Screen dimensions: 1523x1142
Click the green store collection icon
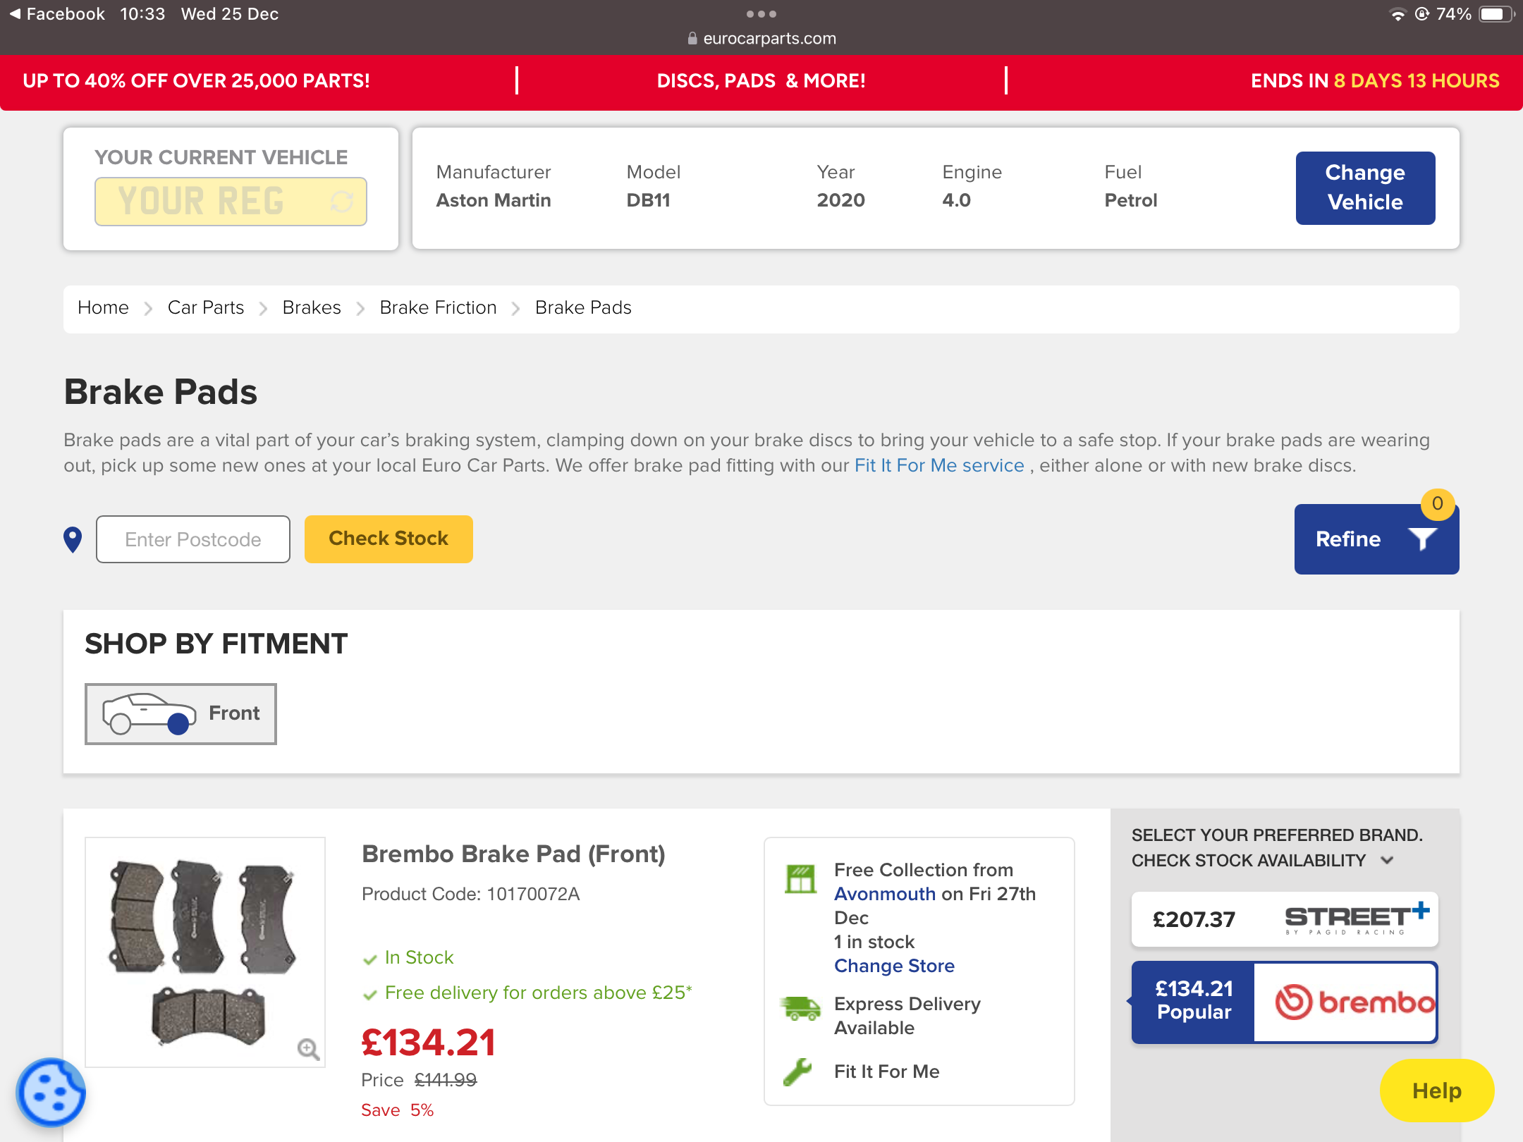[800, 879]
